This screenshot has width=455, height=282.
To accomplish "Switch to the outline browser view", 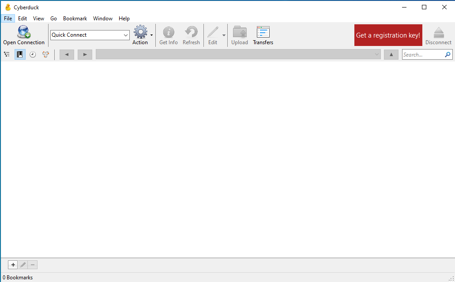I will coord(7,54).
